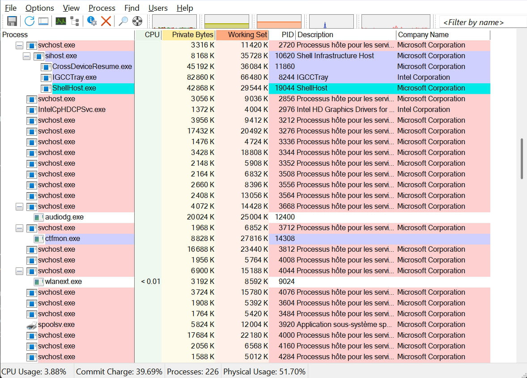Collapse the svchost.exe node above audiodg.exe

pos(19,206)
